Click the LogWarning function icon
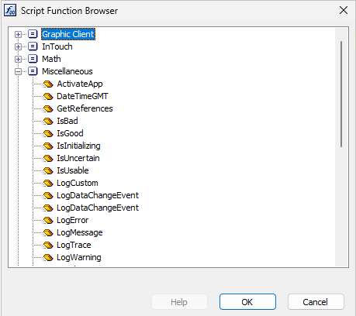This screenshot has height=316, width=356. coord(48,257)
